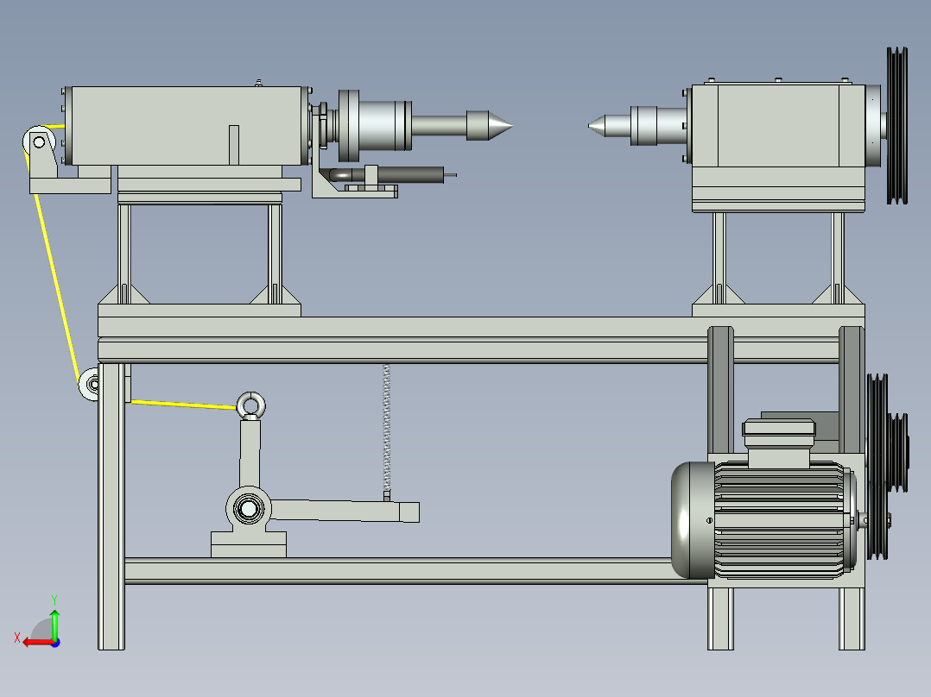This screenshot has height=697, width=931.
Task: Select the lower cable pulley on frame leg
Action: point(90,385)
